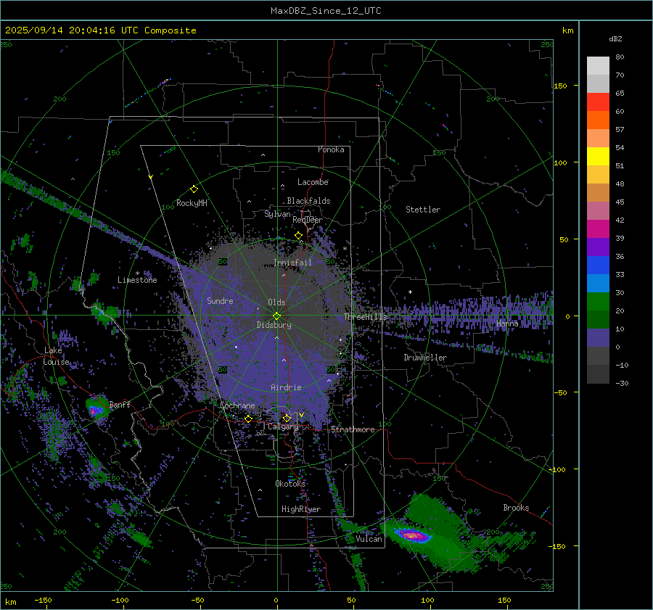
Task: Select the Hanna label
Action: (x=507, y=323)
